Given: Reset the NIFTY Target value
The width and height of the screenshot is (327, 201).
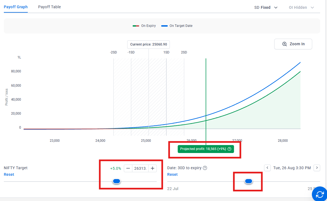Looking at the screenshot, I should pyautogui.click(x=9, y=174).
